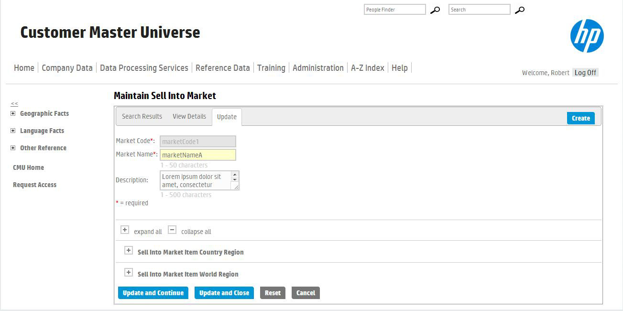Image resolution: width=623 pixels, height=311 pixels.
Task: Click the Description text area
Action: click(199, 180)
